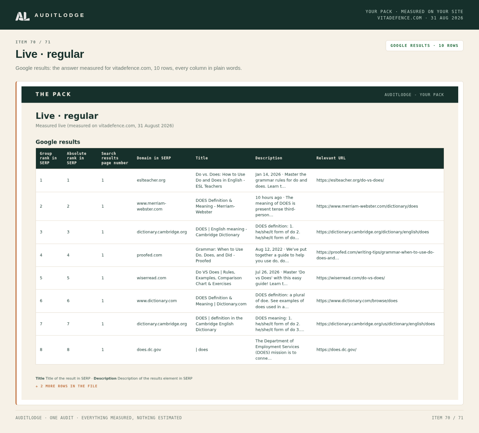Image resolution: width=479 pixels, height=433 pixels.
Task: Click the eslteacher.org domain cell
Action: click(x=151, y=180)
